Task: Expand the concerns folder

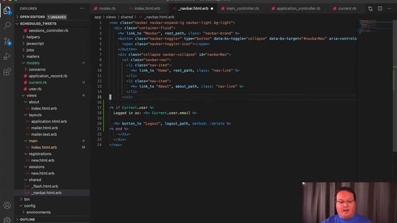Action: pos(37,69)
